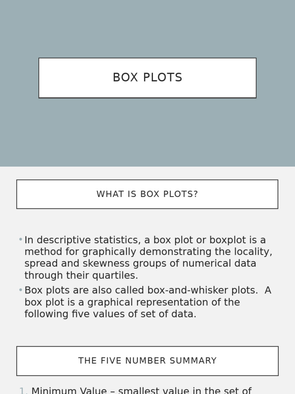This screenshot has width=295, height=394.
Task: Select the gray-blue slide background above the title
Action: 147,27
